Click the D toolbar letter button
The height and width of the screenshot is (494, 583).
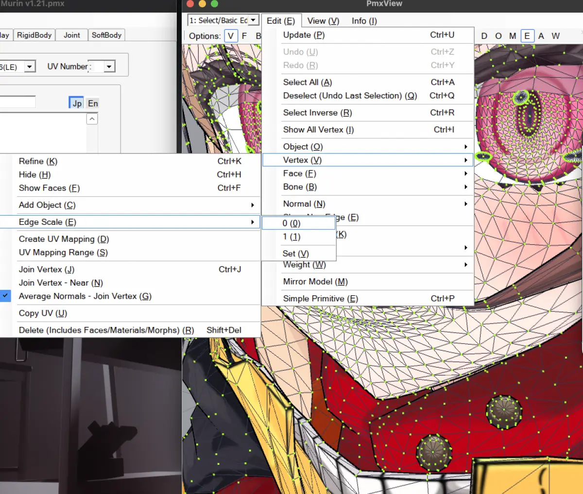pos(484,36)
